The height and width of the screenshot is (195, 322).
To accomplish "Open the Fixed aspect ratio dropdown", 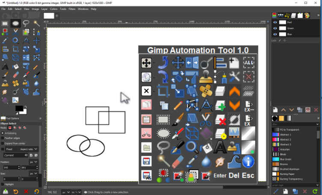I will pyautogui.click(x=36, y=149).
